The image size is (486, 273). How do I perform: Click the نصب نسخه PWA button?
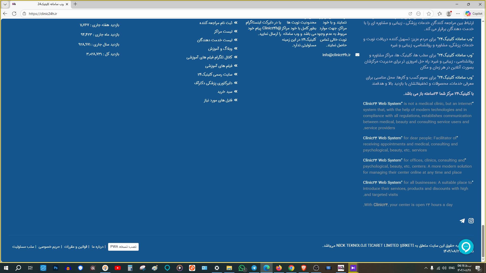[123, 247]
